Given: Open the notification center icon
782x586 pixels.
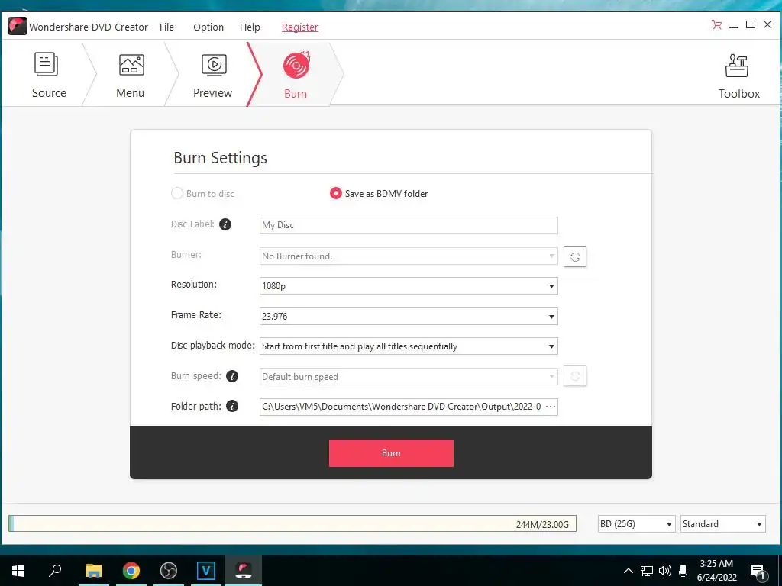Looking at the screenshot, I should 758,572.
